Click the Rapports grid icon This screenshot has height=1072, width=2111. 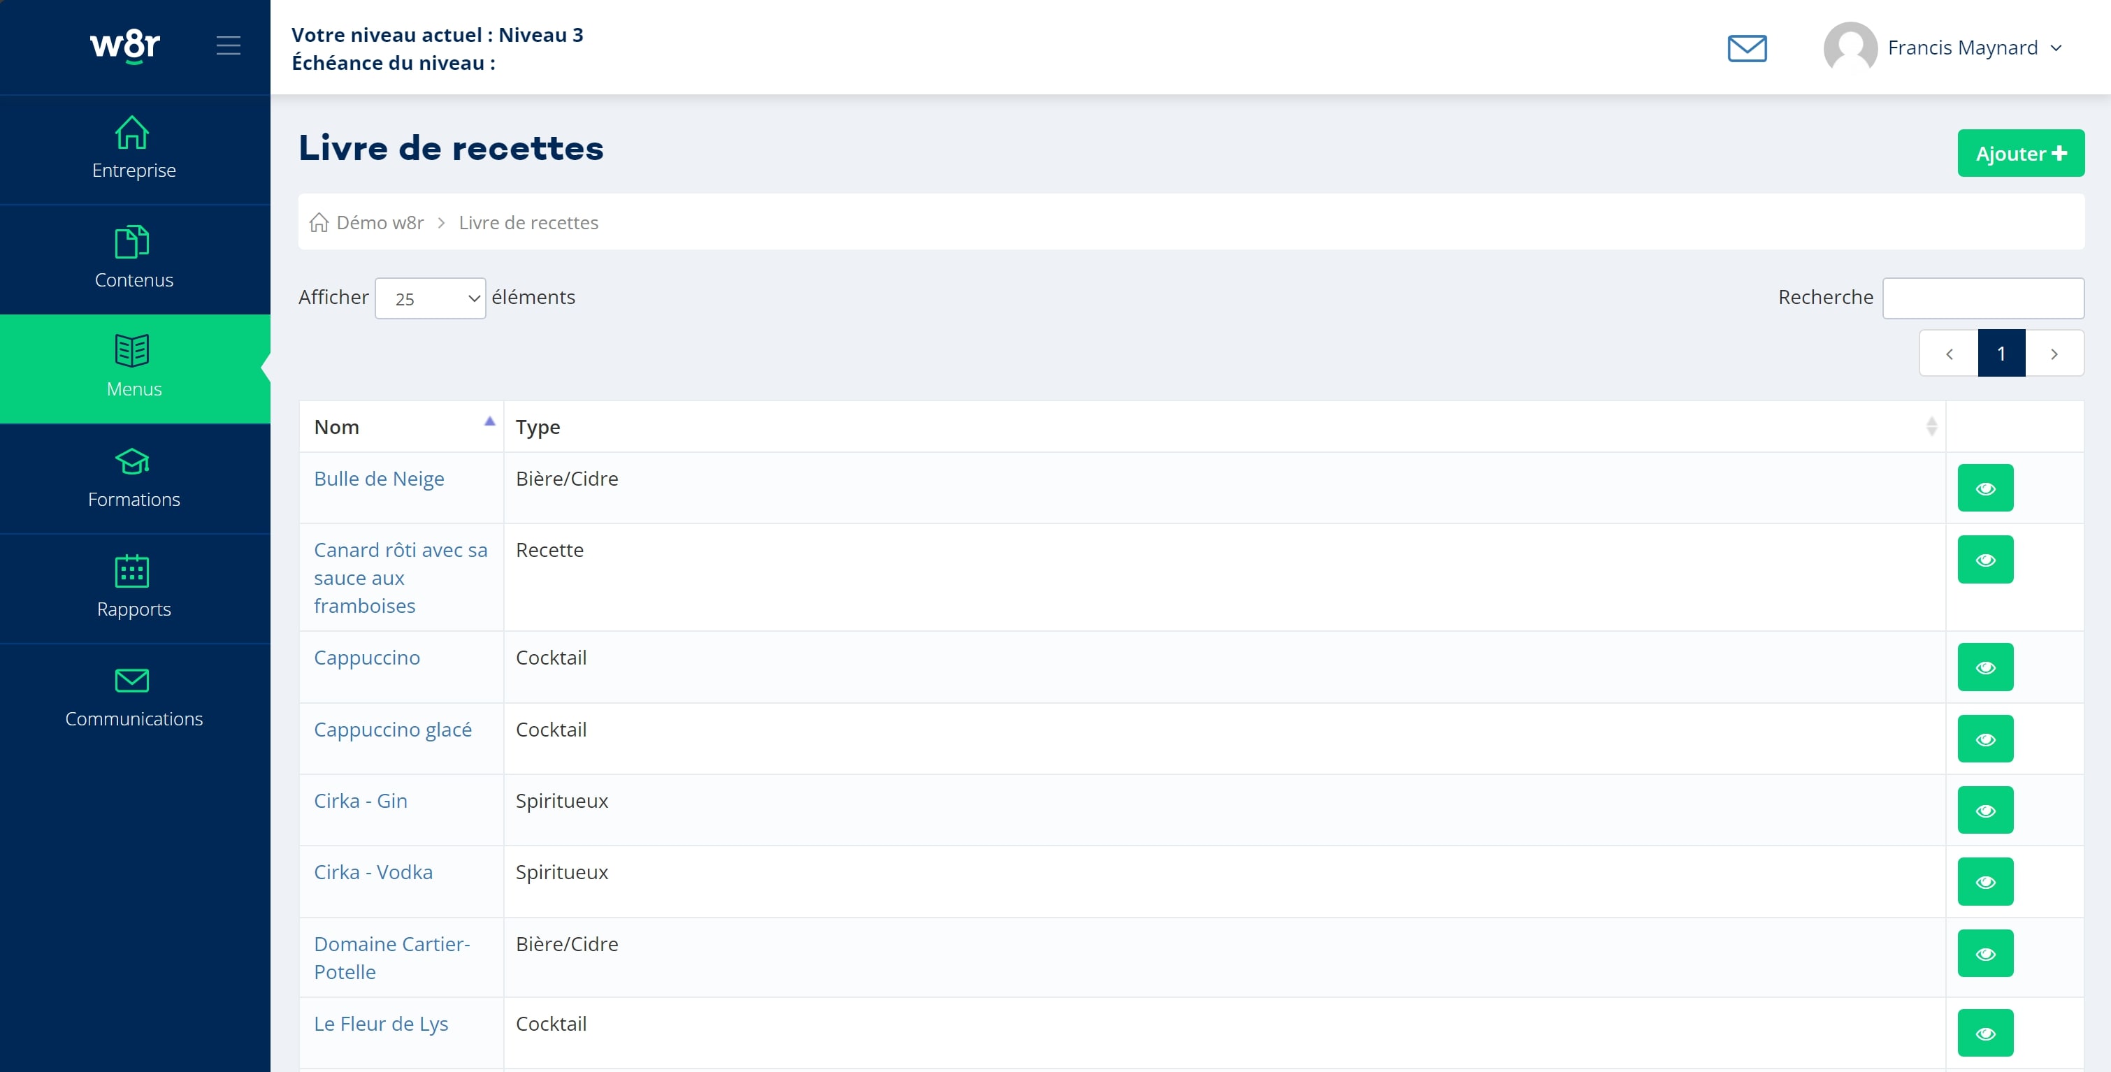pyautogui.click(x=133, y=572)
